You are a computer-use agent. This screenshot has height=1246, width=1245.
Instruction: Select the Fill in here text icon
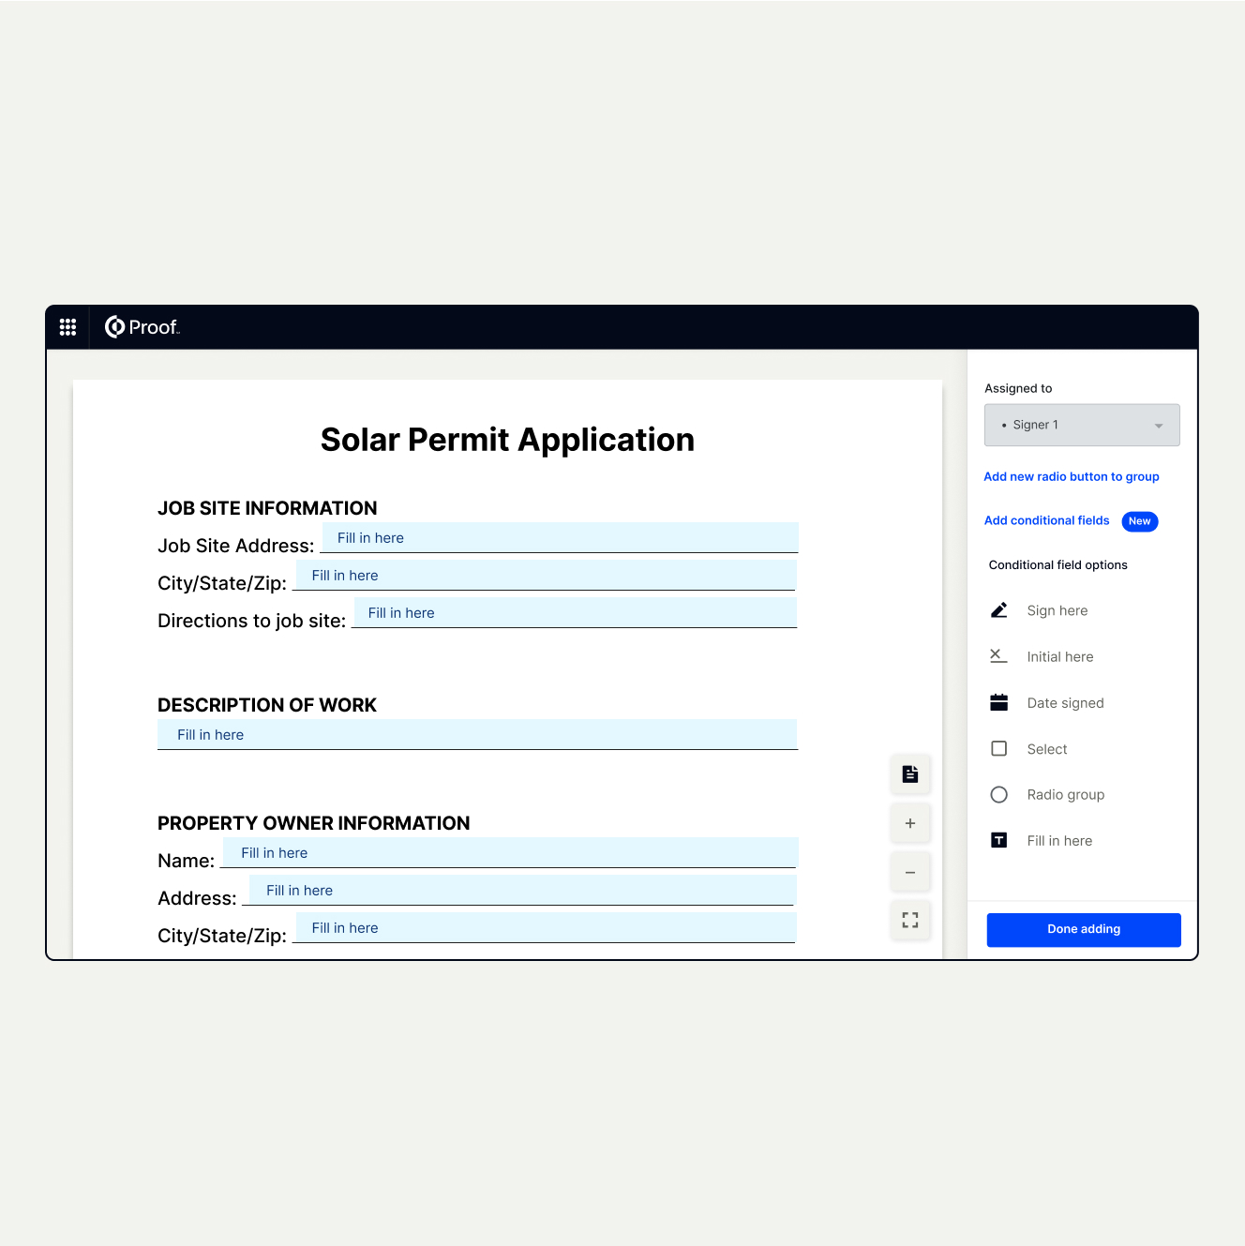999,840
